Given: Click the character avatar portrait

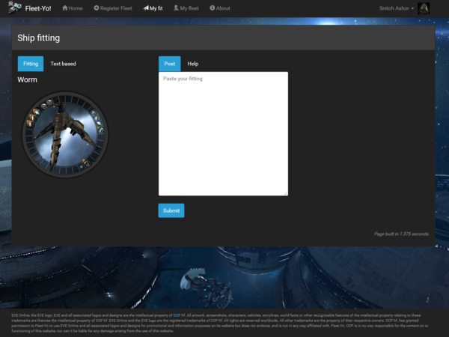Looking at the screenshot, I should coord(424,8).
